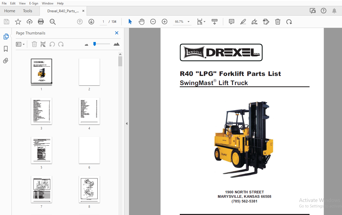Open the View menu
This screenshot has height=215, width=342.
pyautogui.click(x=23, y=3)
